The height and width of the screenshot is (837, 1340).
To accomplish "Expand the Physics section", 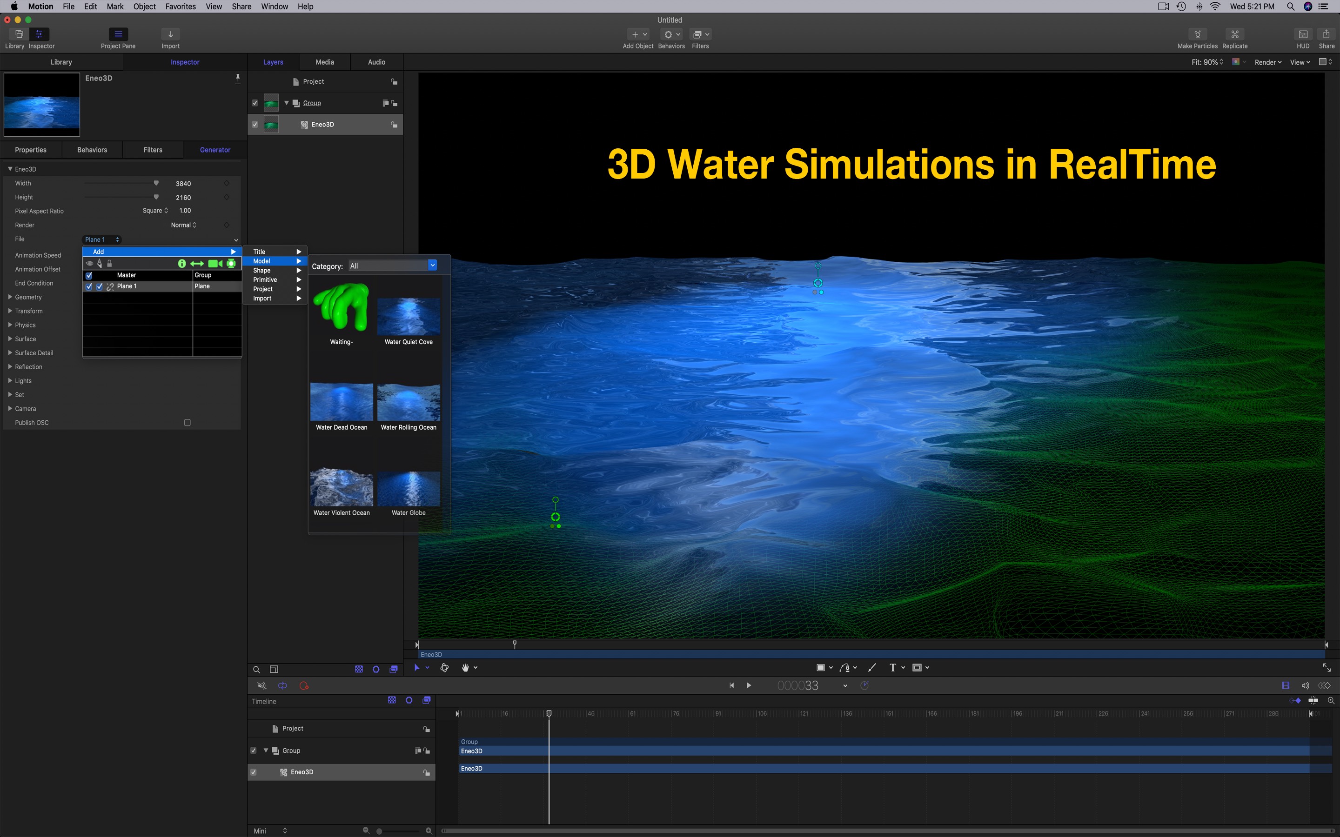I will pyautogui.click(x=10, y=325).
